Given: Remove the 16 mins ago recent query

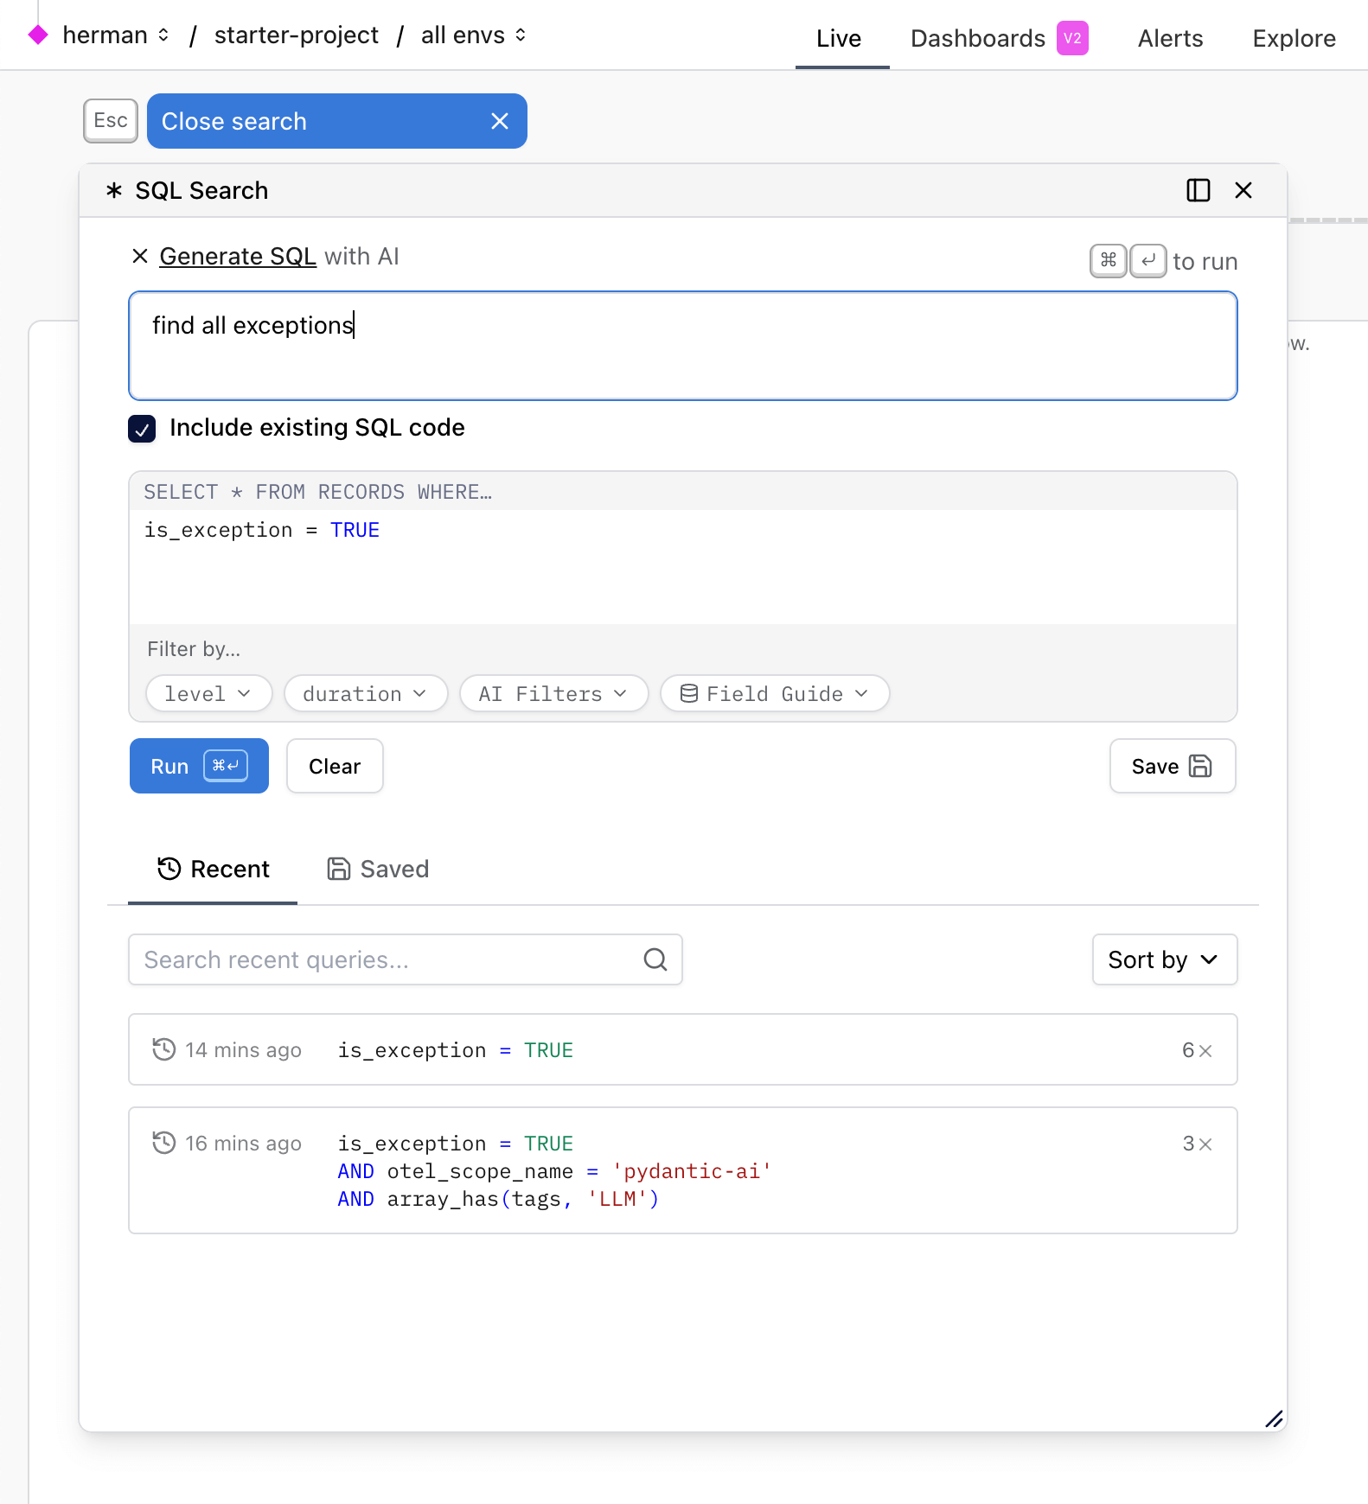Looking at the screenshot, I should [1205, 1144].
